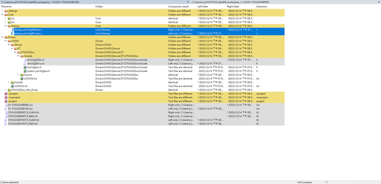Image resolution: width=381 pixels, height=184 pixels.
Task: Click the startup_stm32g0b0retx.s right-only file icon
Action: 12,30
